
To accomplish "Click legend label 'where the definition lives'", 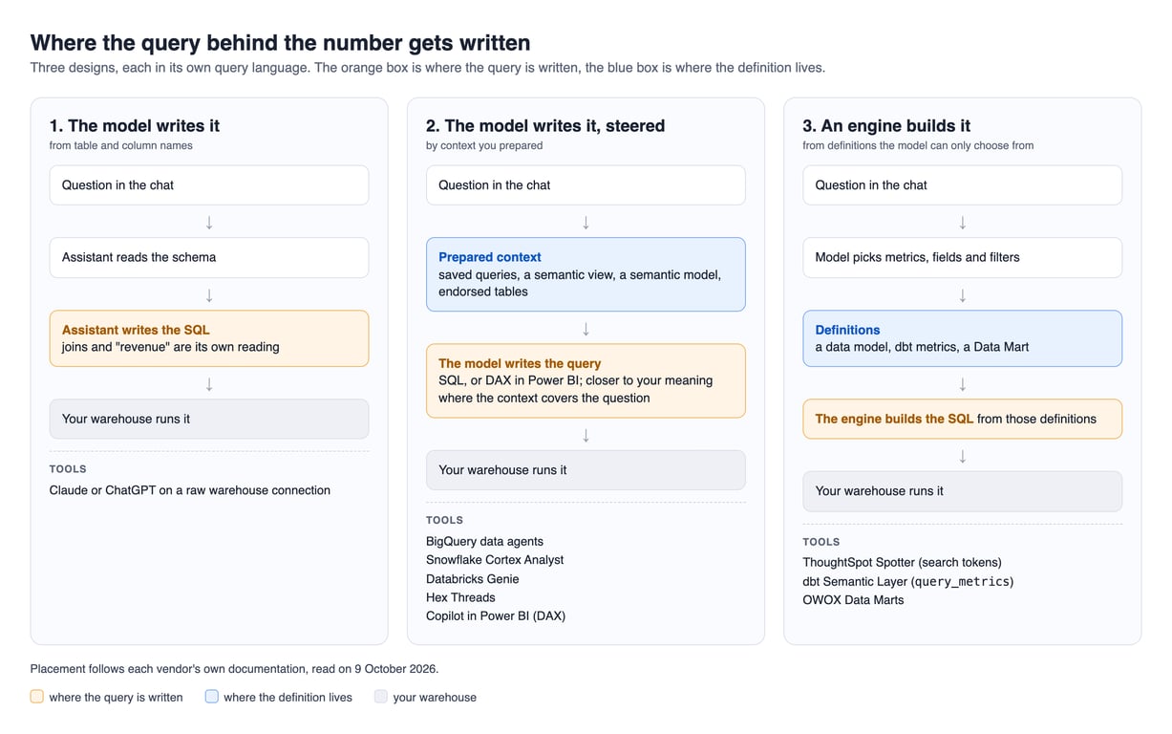I will coord(288,698).
